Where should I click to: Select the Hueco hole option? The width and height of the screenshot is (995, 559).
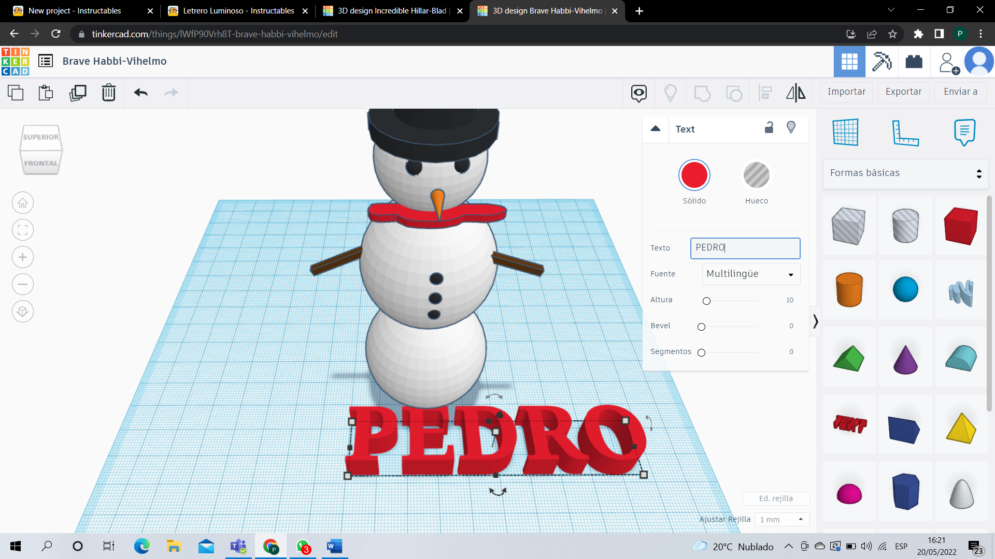[x=756, y=175]
